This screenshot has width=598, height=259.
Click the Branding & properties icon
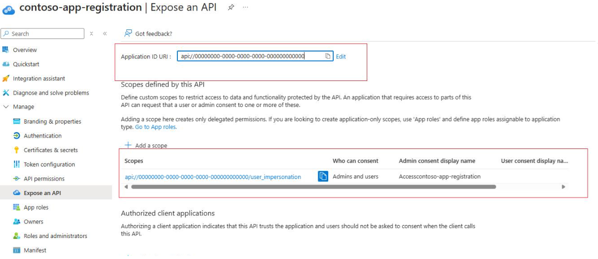point(16,121)
